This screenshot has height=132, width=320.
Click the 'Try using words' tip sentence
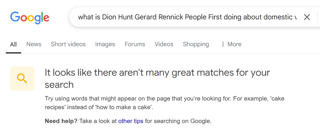[125, 99]
